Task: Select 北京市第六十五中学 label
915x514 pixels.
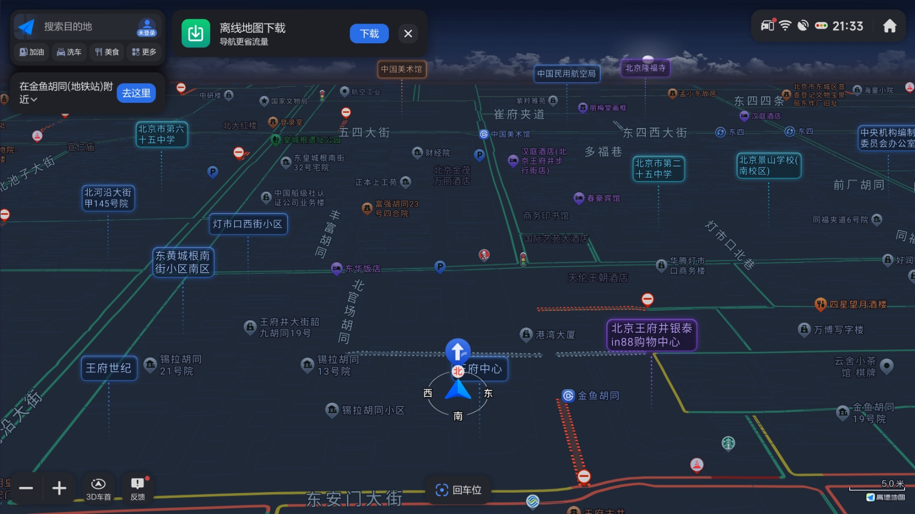Action: [x=161, y=134]
